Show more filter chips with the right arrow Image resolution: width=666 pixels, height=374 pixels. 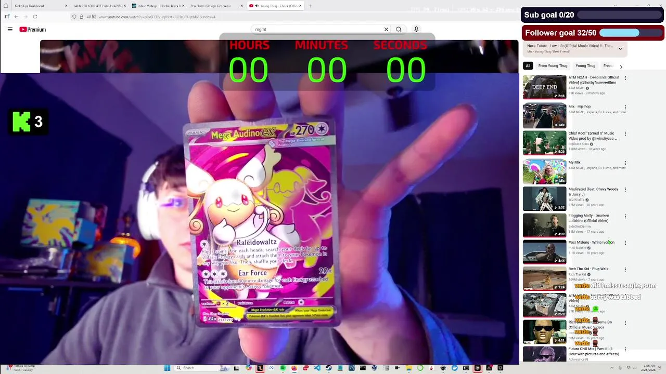[x=621, y=66]
